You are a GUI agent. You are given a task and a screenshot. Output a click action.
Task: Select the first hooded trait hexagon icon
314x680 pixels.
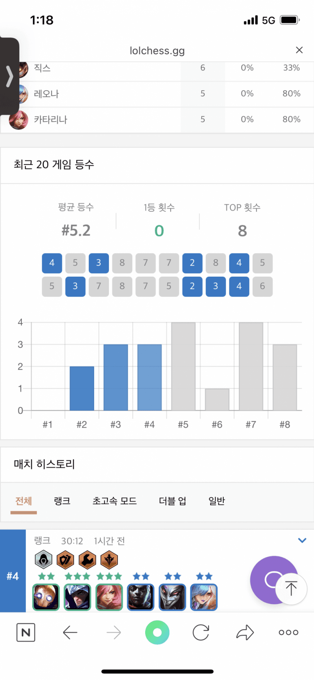(44, 560)
